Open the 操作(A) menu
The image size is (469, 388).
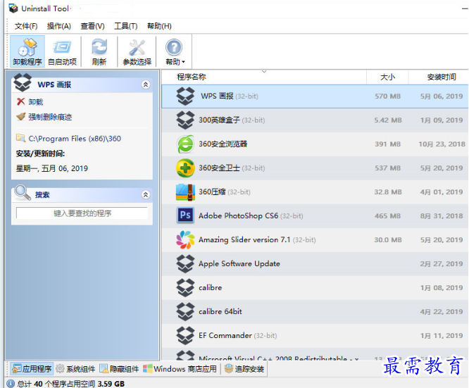pyautogui.click(x=59, y=26)
